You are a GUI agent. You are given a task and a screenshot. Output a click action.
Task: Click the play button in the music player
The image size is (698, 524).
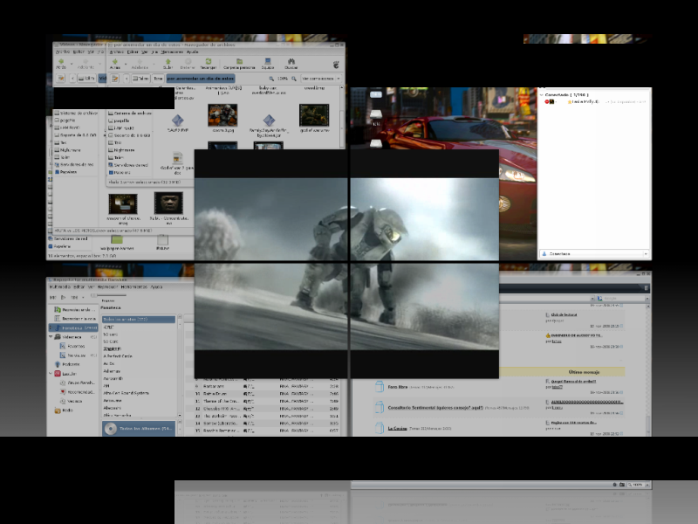coord(63,297)
